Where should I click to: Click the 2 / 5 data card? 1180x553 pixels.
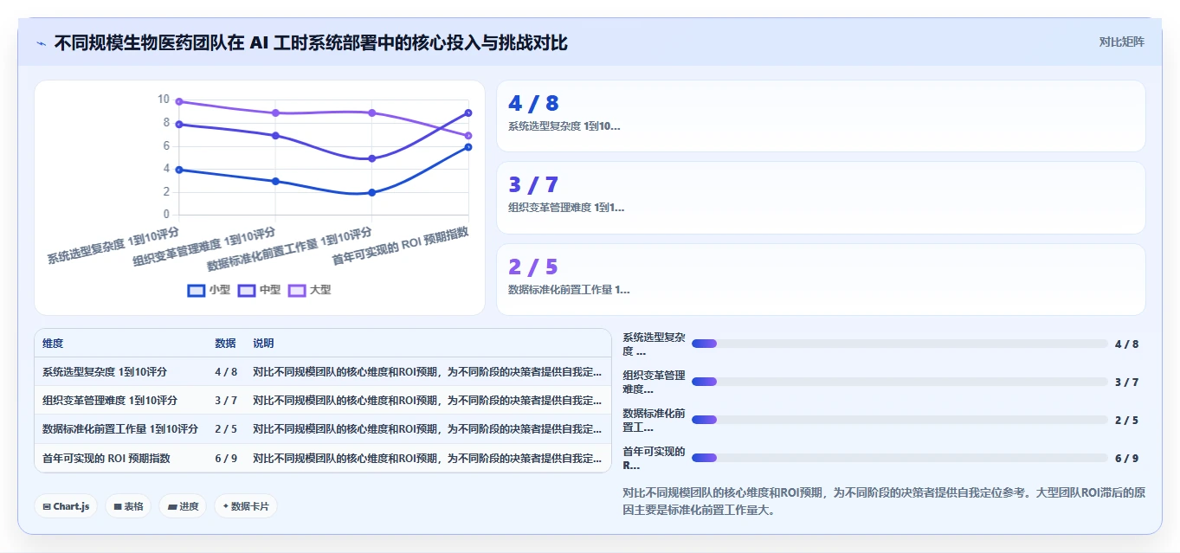pyautogui.click(x=821, y=280)
